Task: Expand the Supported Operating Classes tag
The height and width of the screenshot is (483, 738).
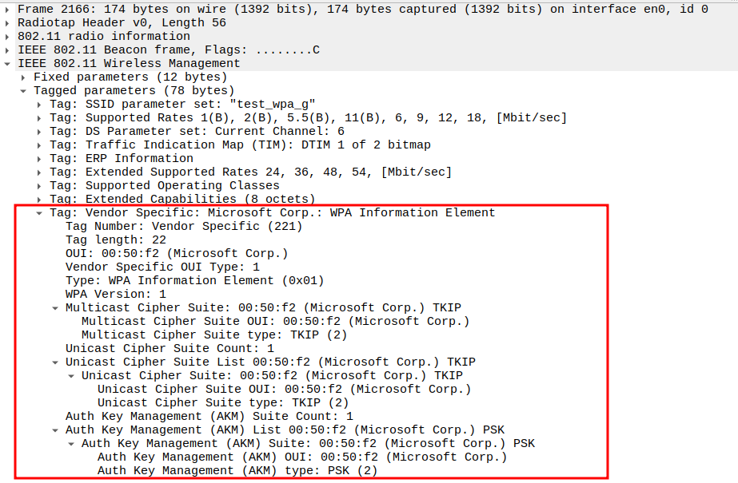Action: tap(40, 185)
